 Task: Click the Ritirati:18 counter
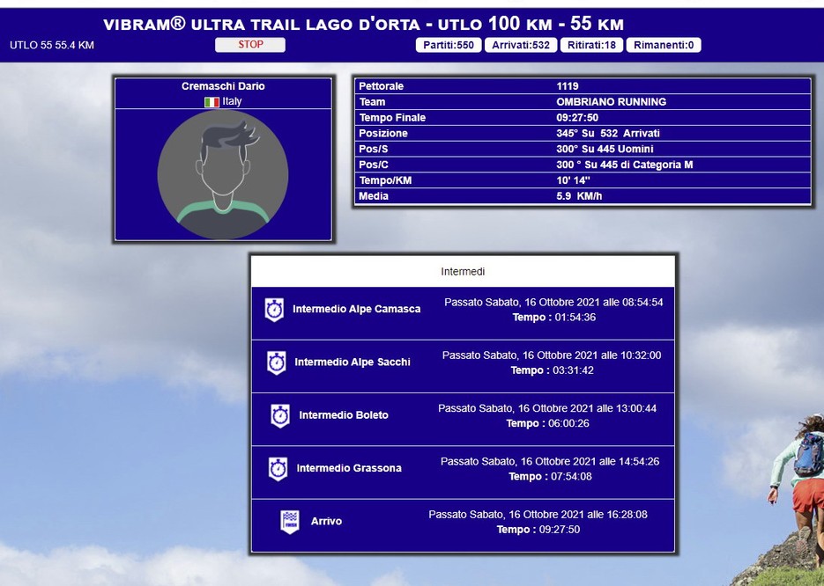pos(591,45)
